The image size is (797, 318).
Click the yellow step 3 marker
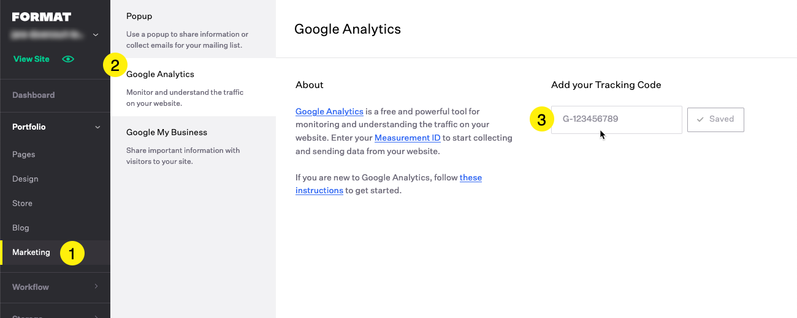541,120
